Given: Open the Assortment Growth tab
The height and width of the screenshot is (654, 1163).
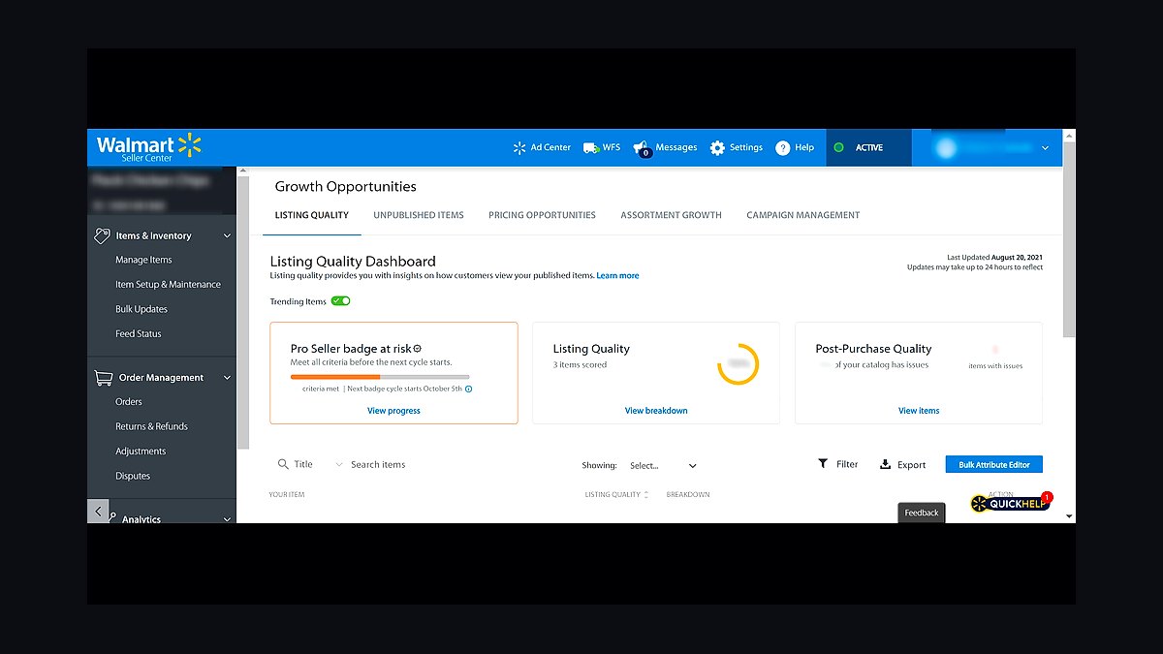Looking at the screenshot, I should click(671, 215).
